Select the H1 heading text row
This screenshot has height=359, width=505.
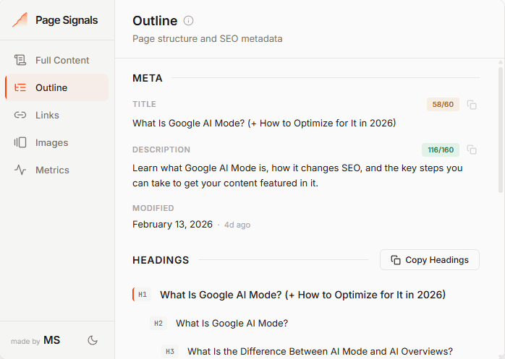(302, 295)
